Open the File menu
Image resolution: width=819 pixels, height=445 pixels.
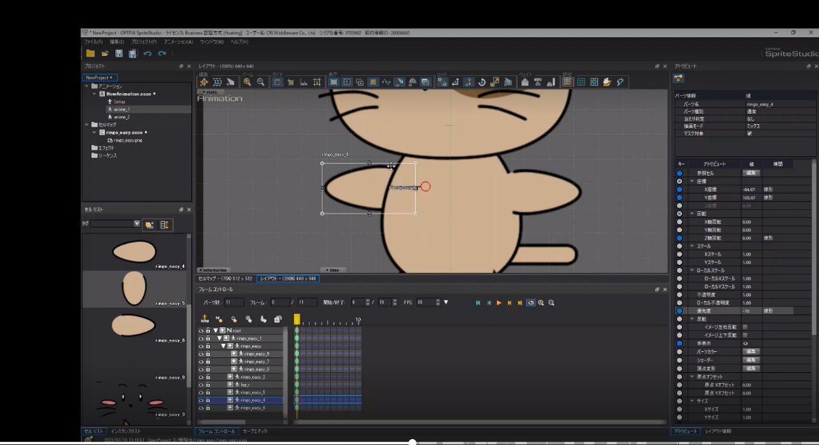tap(94, 42)
